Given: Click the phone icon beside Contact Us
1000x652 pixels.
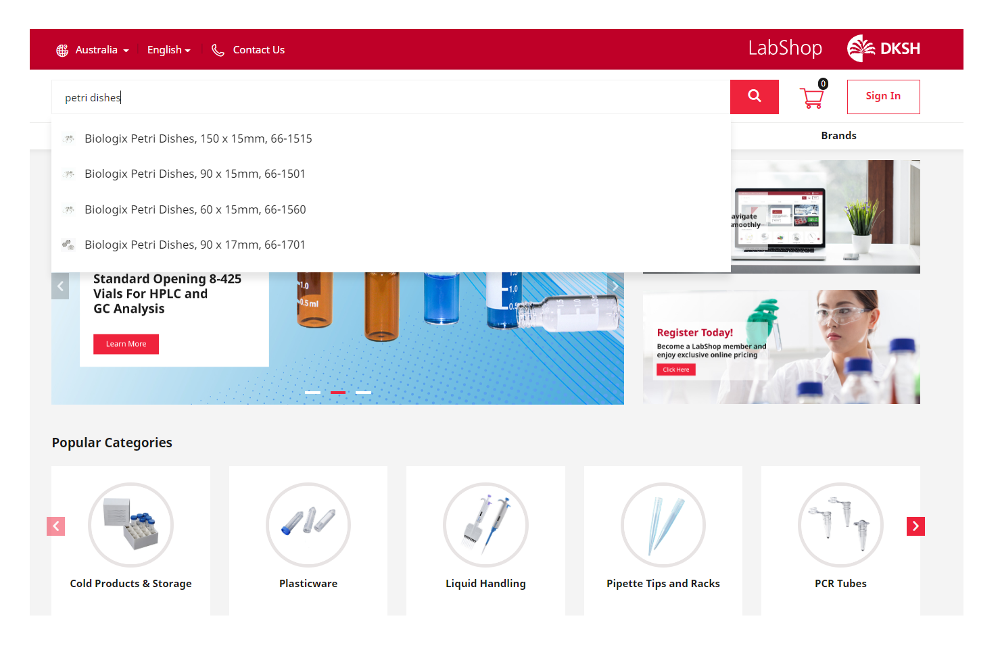Looking at the screenshot, I should click(x=218, y=50).
